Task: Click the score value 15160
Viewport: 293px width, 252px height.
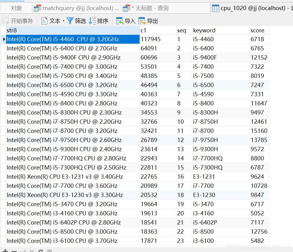Action: pos(259,131)
